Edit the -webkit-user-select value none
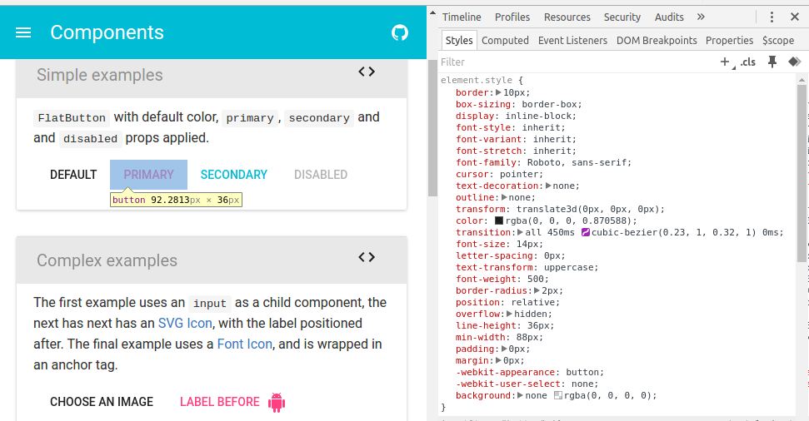 tap(582, 384)
